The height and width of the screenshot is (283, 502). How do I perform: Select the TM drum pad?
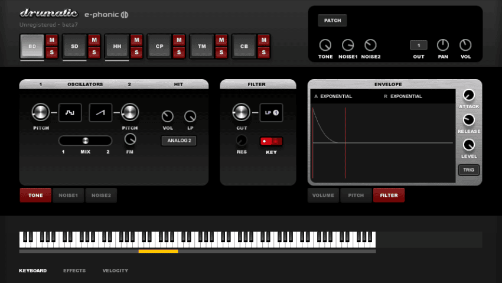(x=202, y=46)
